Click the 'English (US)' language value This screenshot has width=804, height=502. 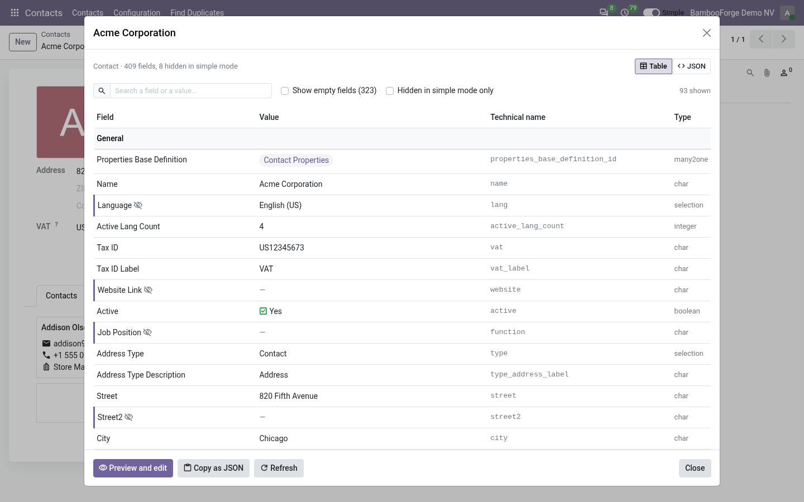click(280, 205)
